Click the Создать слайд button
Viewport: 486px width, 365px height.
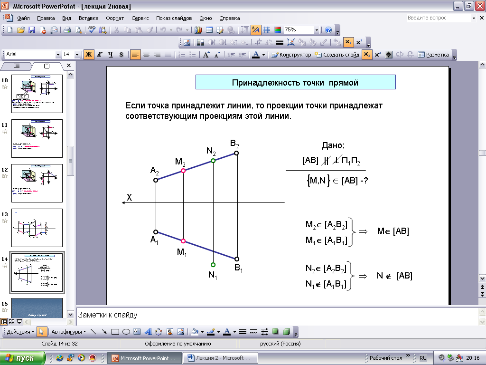(x=337, y=55)
